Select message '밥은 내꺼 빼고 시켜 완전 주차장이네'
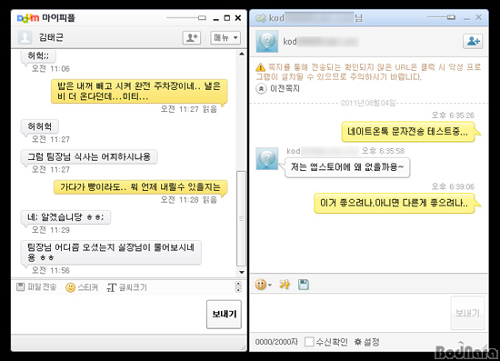The width and height of the screenshot is (500, 361). 139,91
